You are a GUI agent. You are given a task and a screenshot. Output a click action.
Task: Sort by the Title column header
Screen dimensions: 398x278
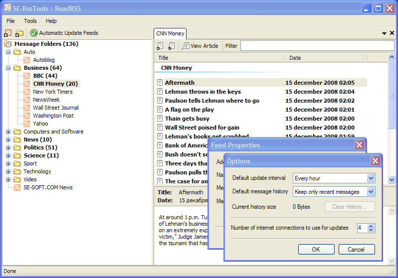219,58
